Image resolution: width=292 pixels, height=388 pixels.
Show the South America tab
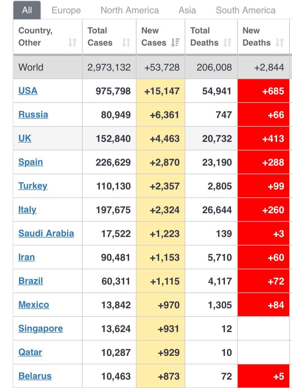click(x=245, y=10)
